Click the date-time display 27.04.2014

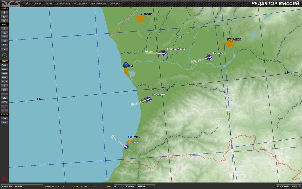pos(288,187)
